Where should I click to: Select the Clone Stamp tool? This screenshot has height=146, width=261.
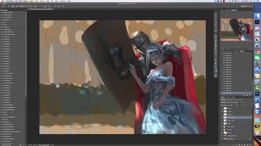pyautogui.click(x=216, y=36)
